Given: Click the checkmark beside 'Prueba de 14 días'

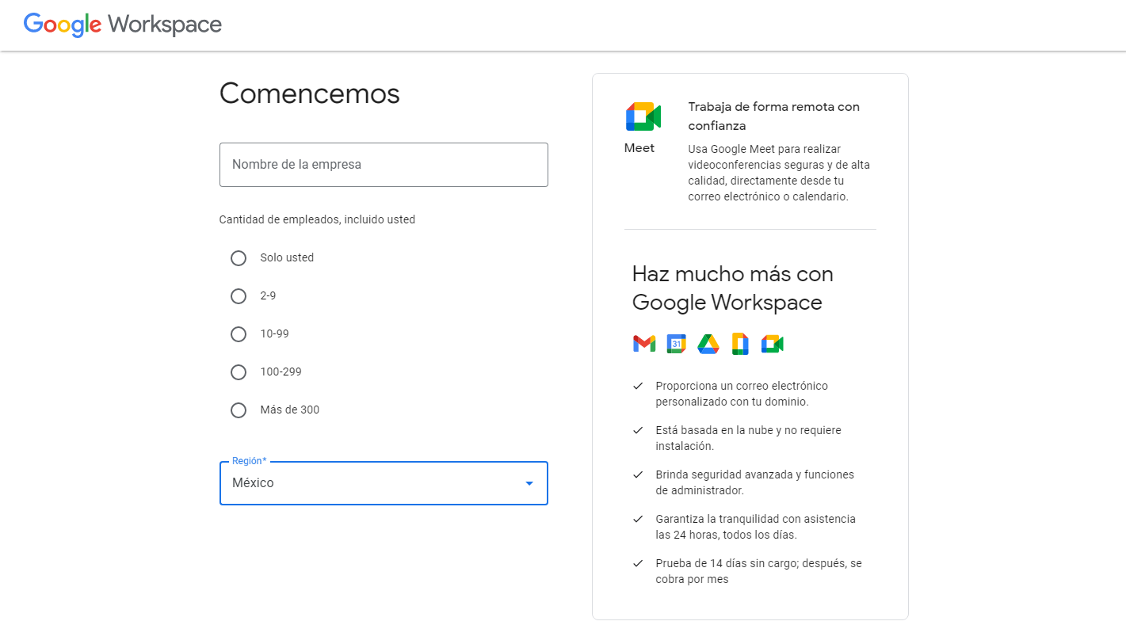Looking at the screenshot, I should [x=638, y=563].
